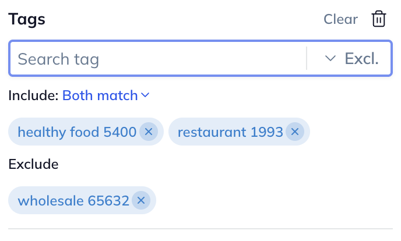The height and width of the screenshot is (241, 401).
Task: Click the Exclude section label
Action: pos(33,164)
